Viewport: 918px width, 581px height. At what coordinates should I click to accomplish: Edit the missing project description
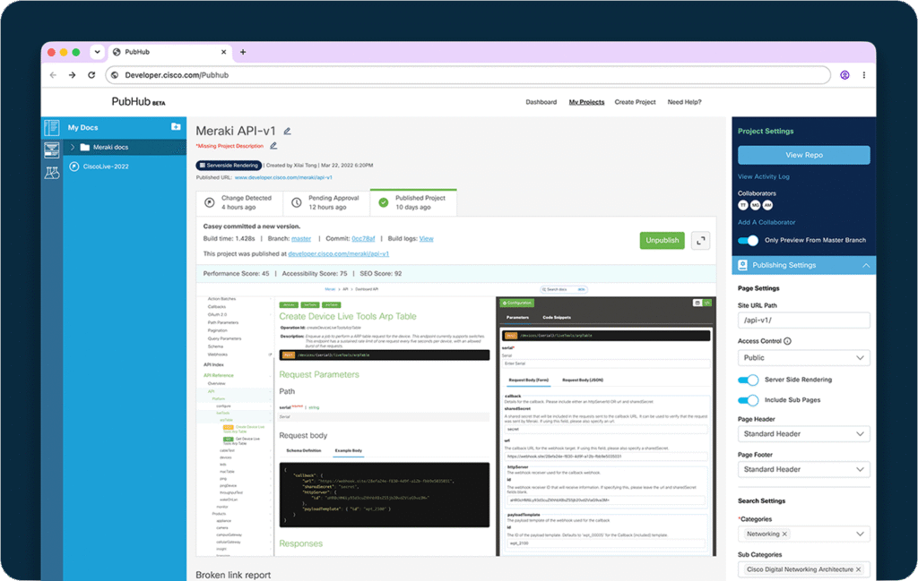273,146
